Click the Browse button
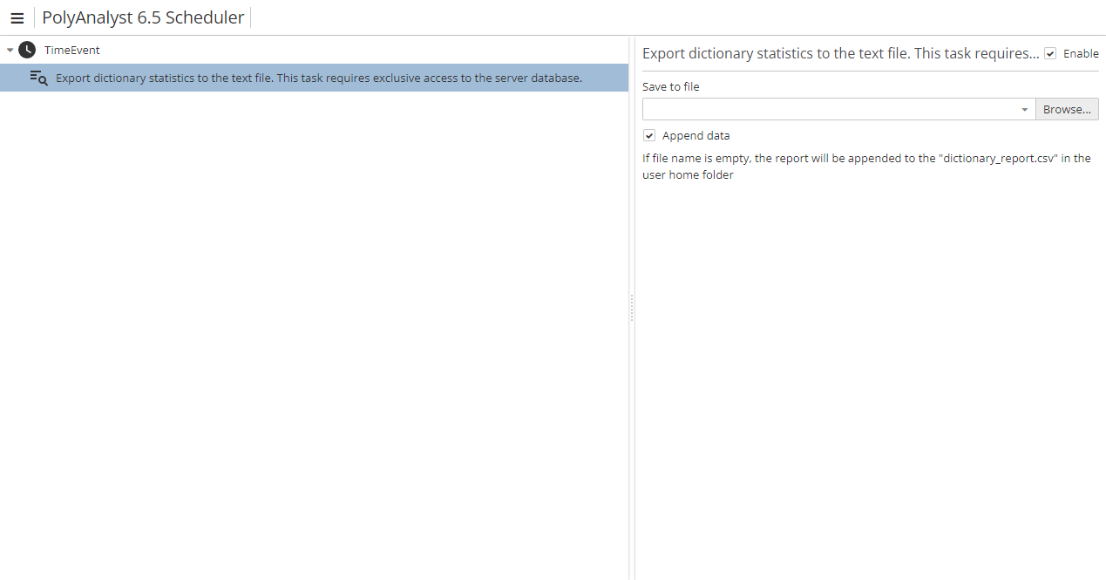Screen dimensions: 1106x580 [x=1066, y=109]
